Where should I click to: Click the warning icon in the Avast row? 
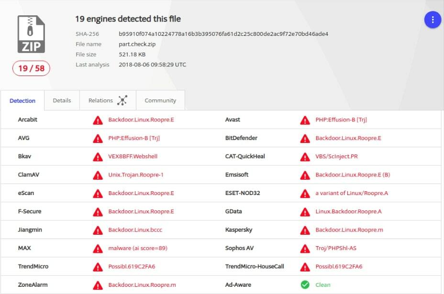(x=305, y=120)
